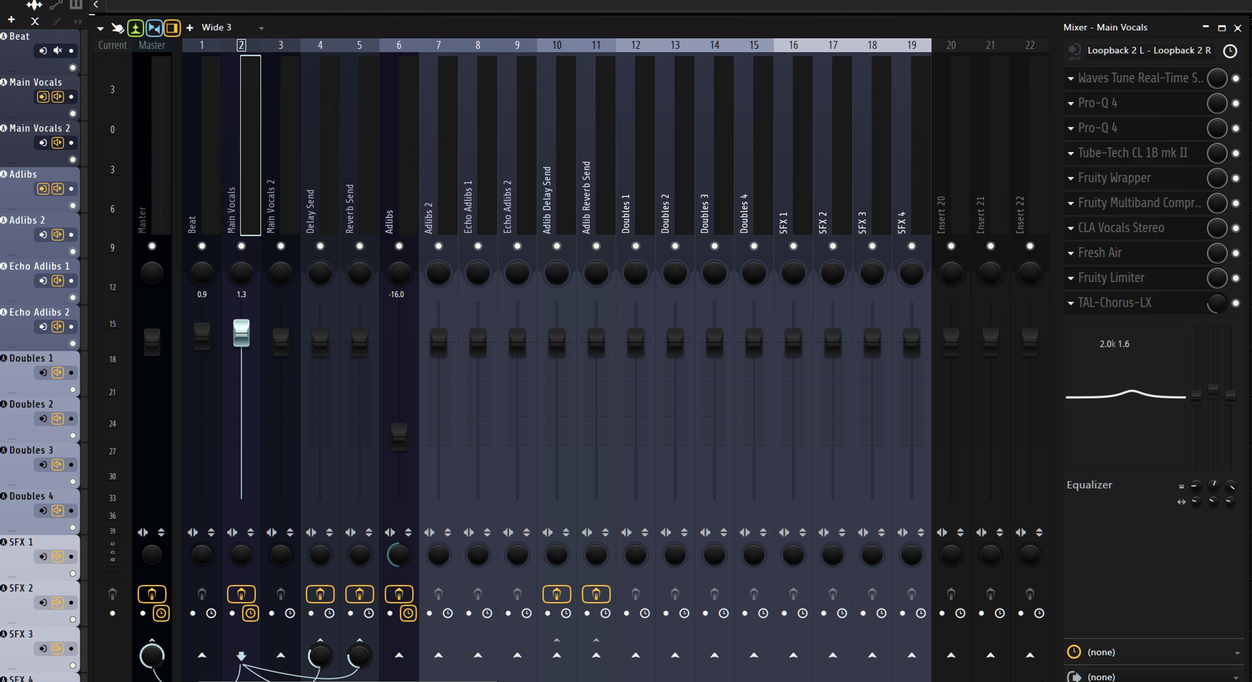Click the blue mirrored-speakers icon in mixer toolbar
The height and width of the screenshot is (682, 1252).
[x=154, y=28]
